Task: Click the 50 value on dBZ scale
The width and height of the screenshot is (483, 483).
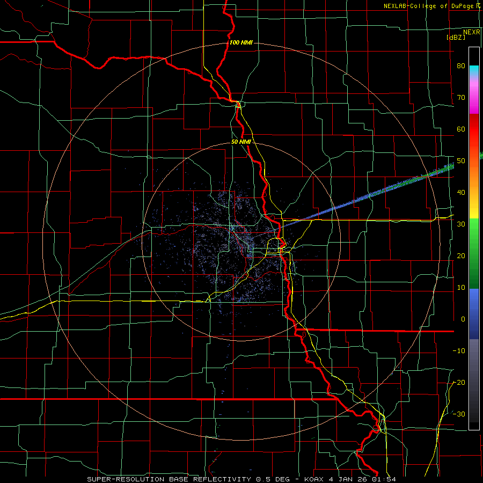Action: 461,161
